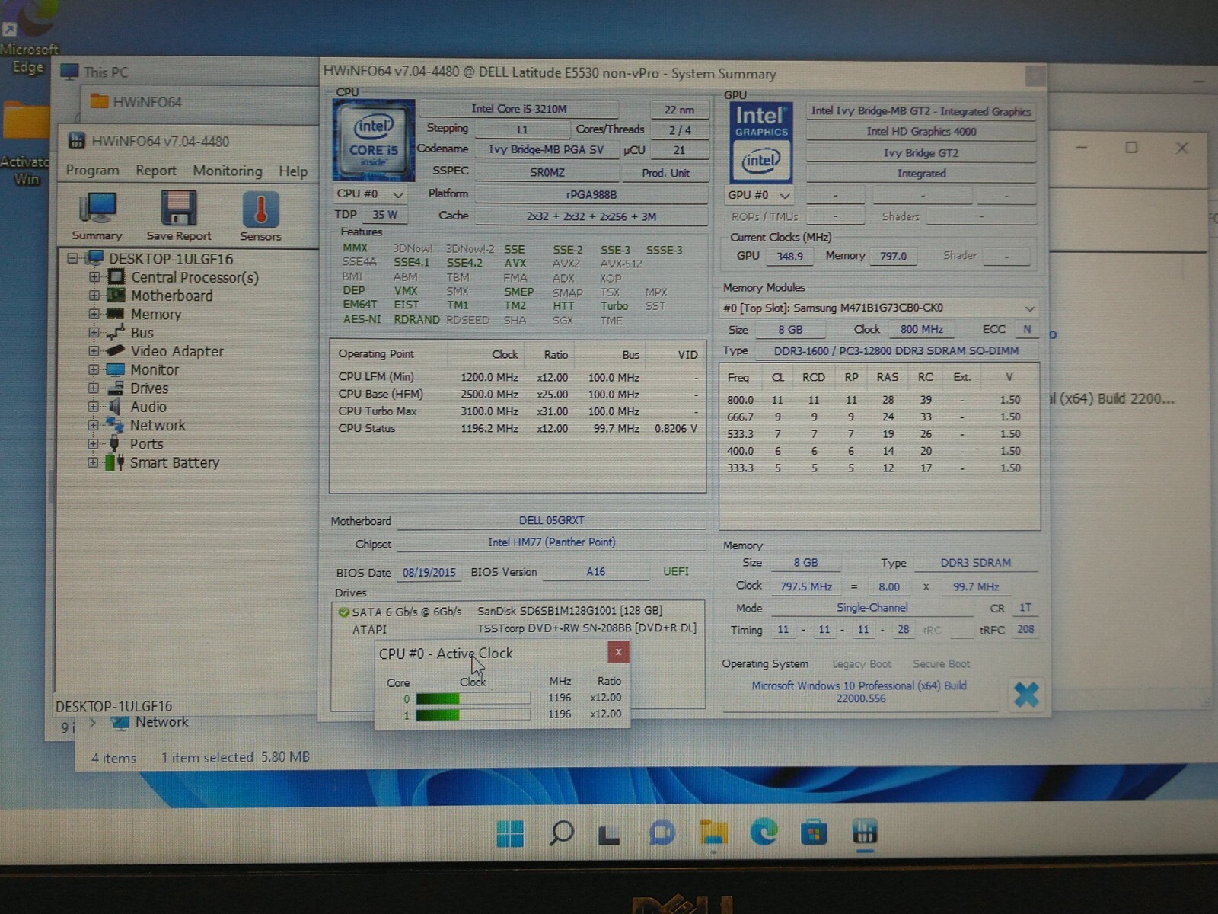Select the Bus tree icon
The image size is (1218, 914).
pos(116,332)
